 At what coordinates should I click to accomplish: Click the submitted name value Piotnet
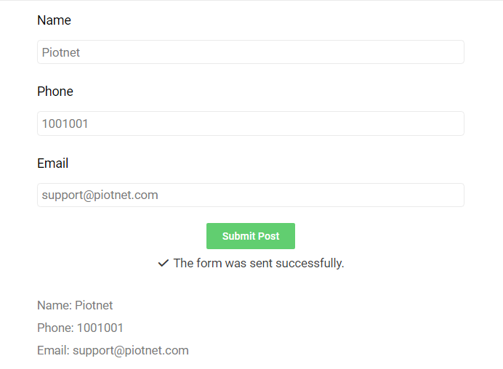coord(94,305)
